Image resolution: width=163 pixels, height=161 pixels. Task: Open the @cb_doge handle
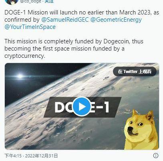point(30,2)
